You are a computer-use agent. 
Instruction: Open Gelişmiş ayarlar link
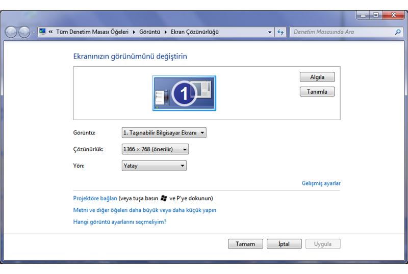[321, 183]
